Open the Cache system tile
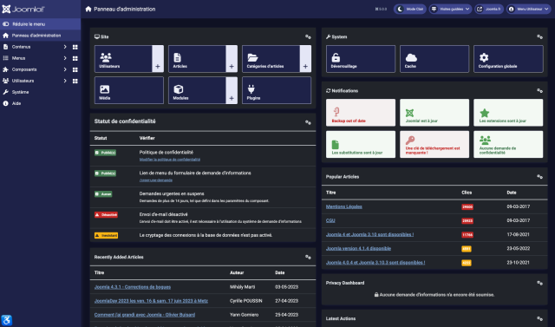 coord(434,59)
